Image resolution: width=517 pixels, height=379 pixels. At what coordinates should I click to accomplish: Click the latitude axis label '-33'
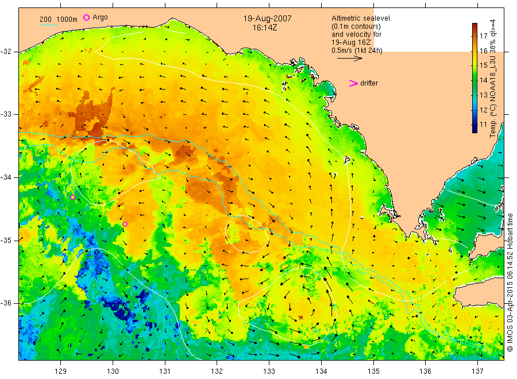[x=6, y=114]
